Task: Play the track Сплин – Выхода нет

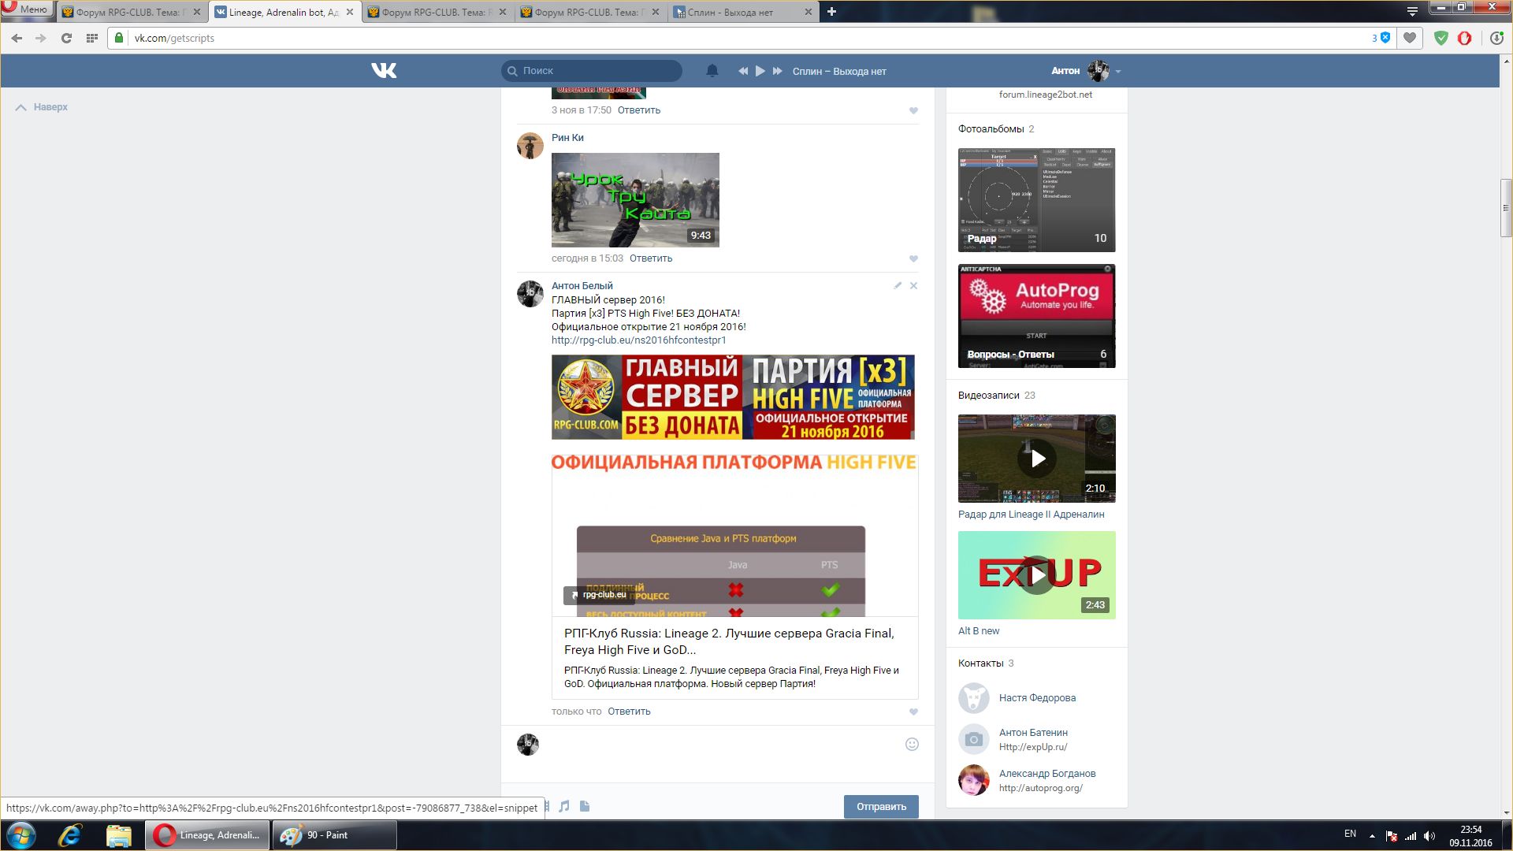Action: pyautogui.click(x=760, y=71)
